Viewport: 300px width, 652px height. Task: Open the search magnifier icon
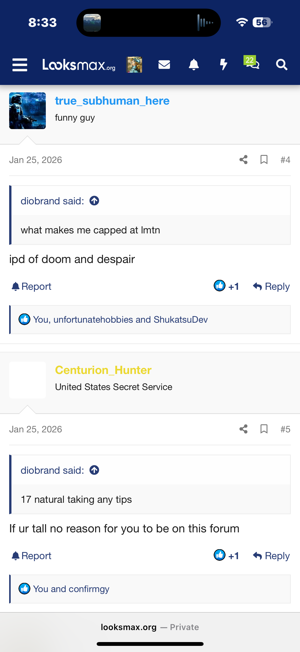point(282,65)
